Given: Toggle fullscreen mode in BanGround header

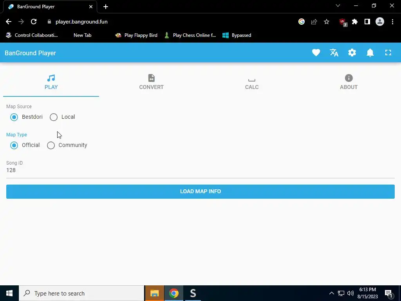Looking at the screenshot, I should [388, 53].
